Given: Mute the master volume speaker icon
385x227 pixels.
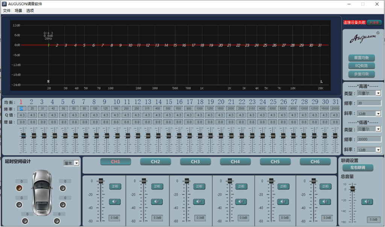Looking at the screenshot, I should tap(367, 202).
